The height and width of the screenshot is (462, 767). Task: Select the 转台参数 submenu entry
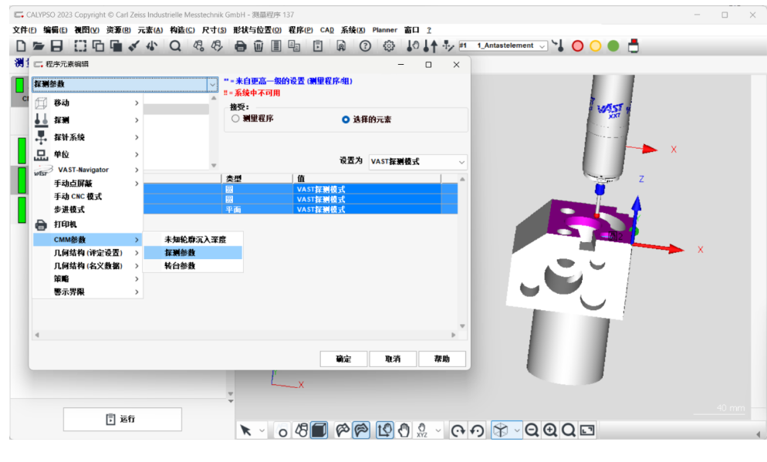(193, 266)
